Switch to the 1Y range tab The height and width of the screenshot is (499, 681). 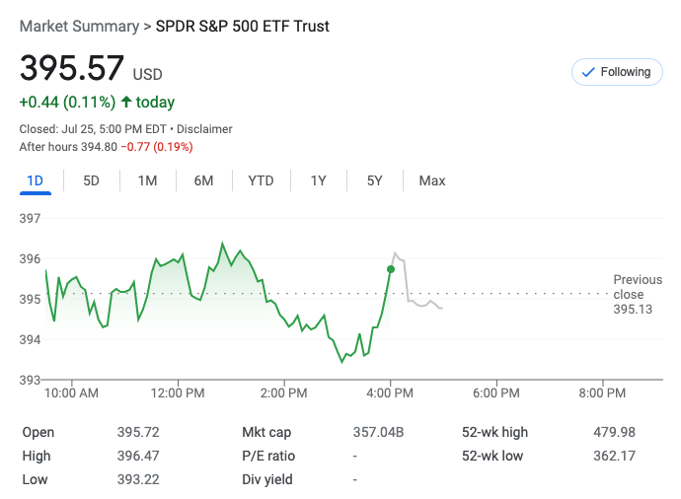pos(318,180)
